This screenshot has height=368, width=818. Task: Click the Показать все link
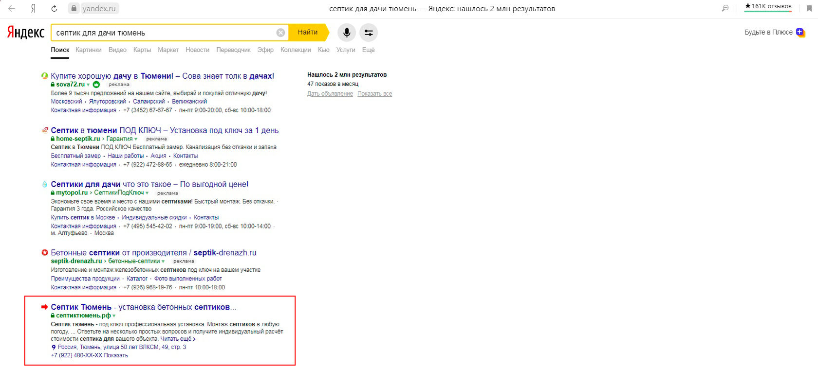coord(374,94)
